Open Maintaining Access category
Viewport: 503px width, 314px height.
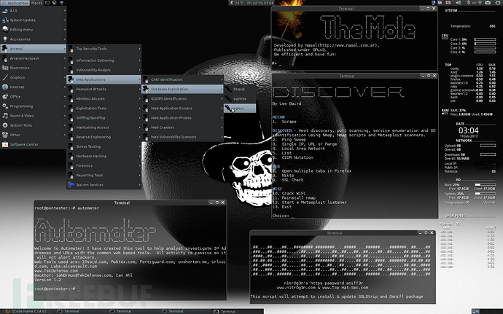(x=104, y=127)
